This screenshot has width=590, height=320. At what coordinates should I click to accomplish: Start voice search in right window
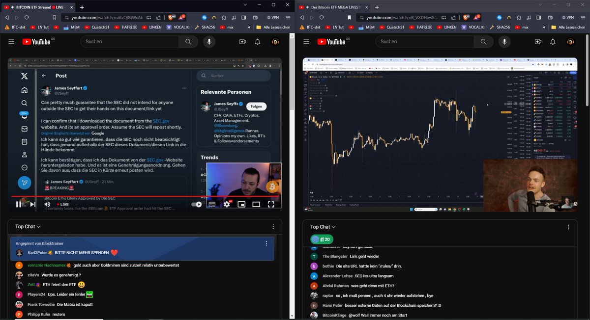(x=505, y=42)
